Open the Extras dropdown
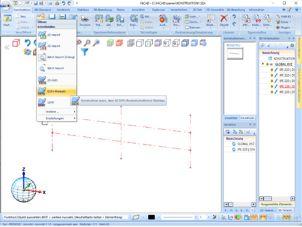The image size is (302, 227). (x=283, y=22)
